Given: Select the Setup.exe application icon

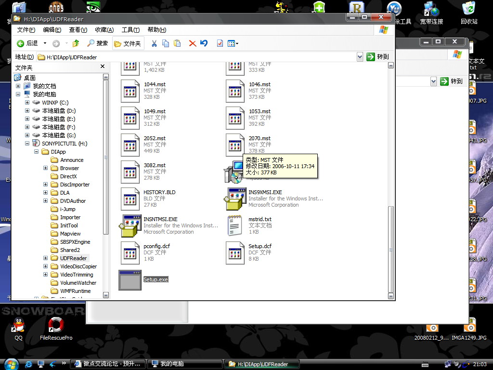Looking at the screenshot, I should click(x=130, y=280).
